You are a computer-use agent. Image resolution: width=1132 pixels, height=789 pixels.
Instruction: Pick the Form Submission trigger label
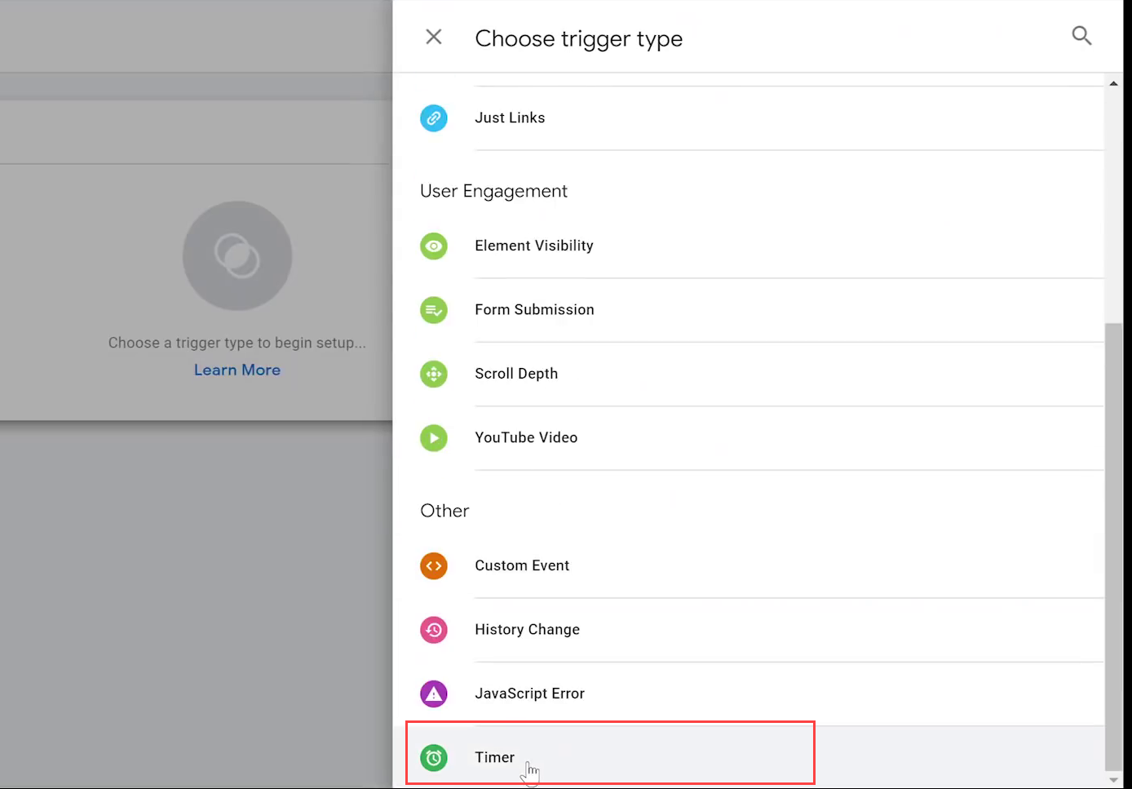click(x=534, y=309)
